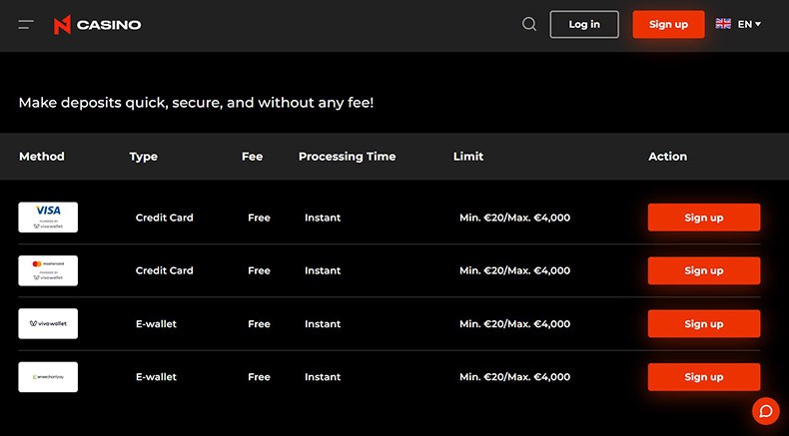Click the Method column header
The height and width of the screenshot is (436, 789).
pos(42,157)
